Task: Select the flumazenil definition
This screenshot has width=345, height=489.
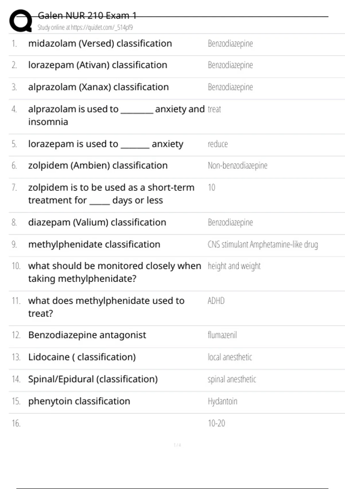Action: pos(222,335)
